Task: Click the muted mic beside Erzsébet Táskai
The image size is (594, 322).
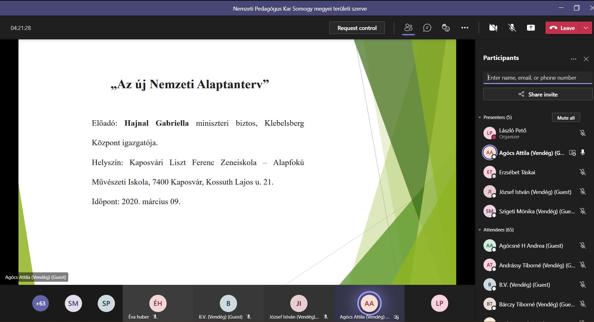Action: [x=582, y=172]
